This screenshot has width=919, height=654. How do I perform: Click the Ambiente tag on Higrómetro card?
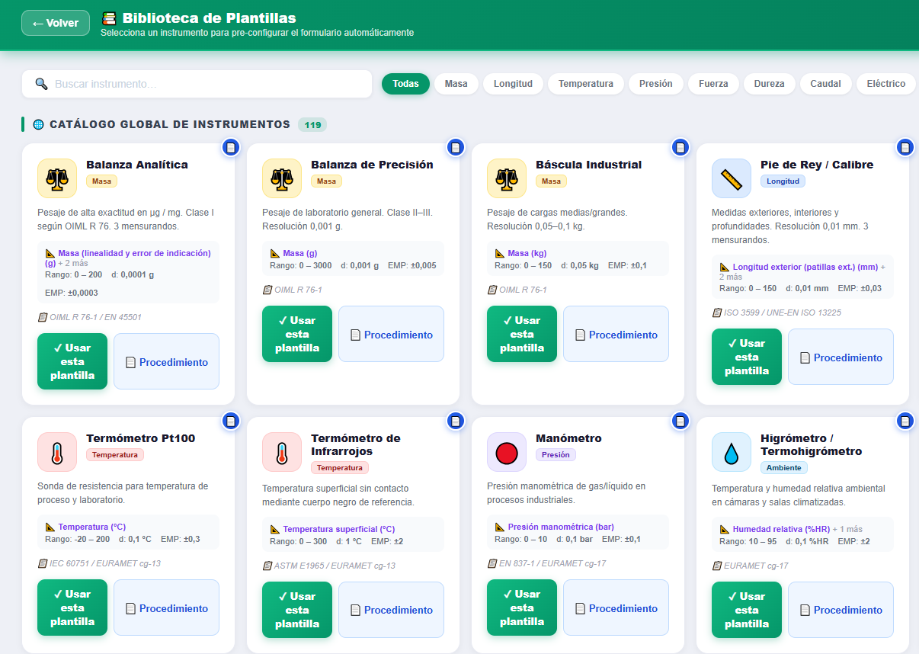784,467
